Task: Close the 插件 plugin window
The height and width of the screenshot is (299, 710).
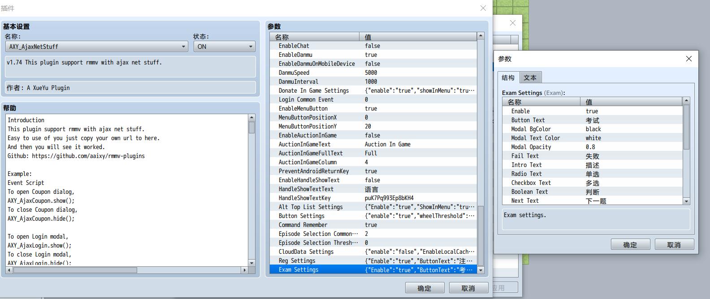Action: tap(483, 8)
